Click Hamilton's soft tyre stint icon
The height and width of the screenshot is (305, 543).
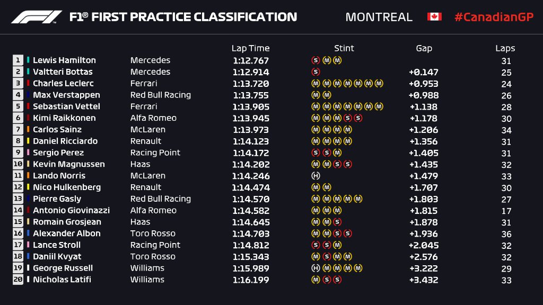pyautogui.click(x=316, y=60)
